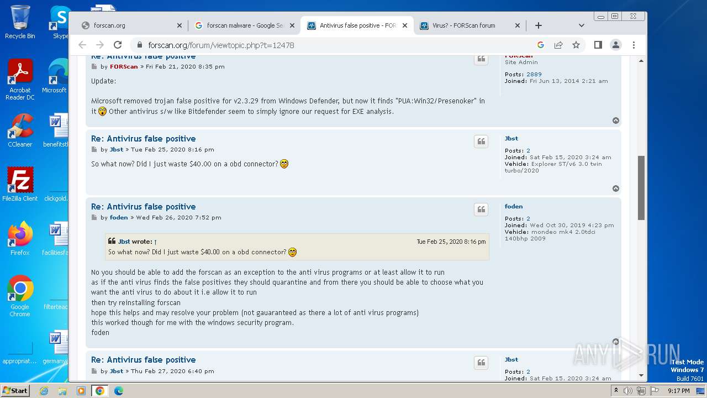The image size is (707, 398).
Task: Launch CCleaner from the desktop
Action: click(20, 130)
